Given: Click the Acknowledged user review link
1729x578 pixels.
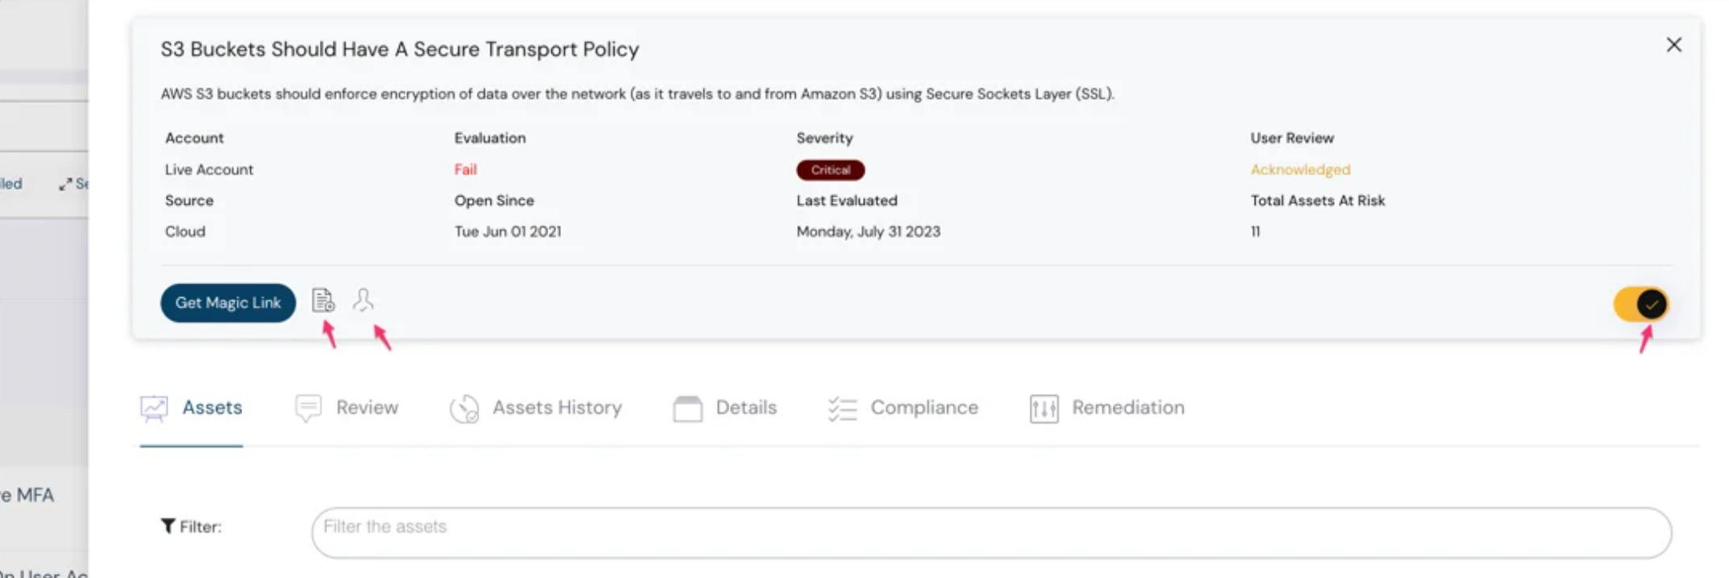Looking at the screenshot, I should pos(1299,169).
